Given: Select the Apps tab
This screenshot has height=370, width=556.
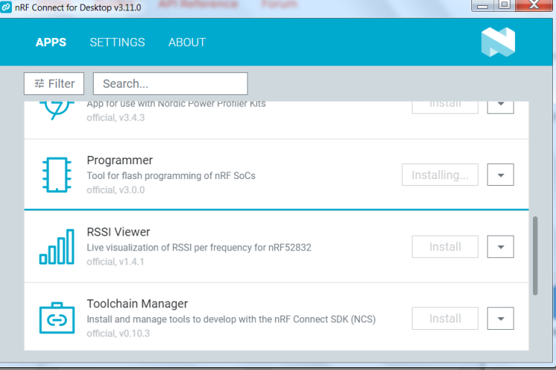Looking at the screenshot, I should click(x=51, y=42).
